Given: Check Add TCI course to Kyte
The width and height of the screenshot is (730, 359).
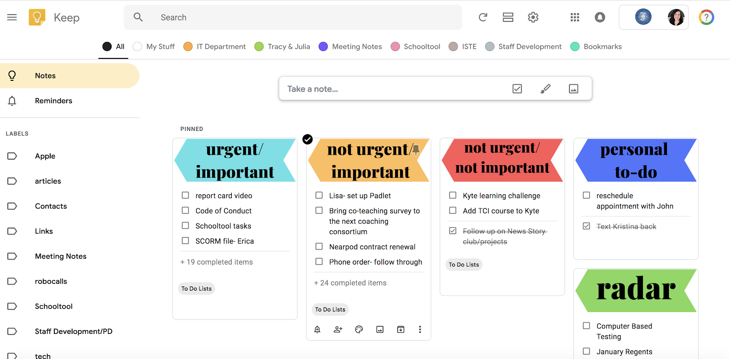Looking at the screenshot, I should pos(453,210).
